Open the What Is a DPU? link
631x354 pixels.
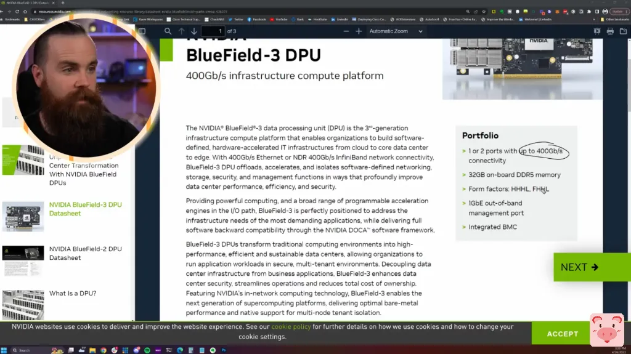(x=73, y=293)
